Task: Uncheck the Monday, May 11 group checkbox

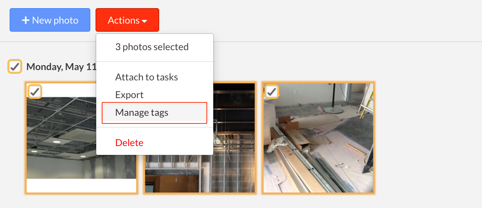Action: (15, 67)
